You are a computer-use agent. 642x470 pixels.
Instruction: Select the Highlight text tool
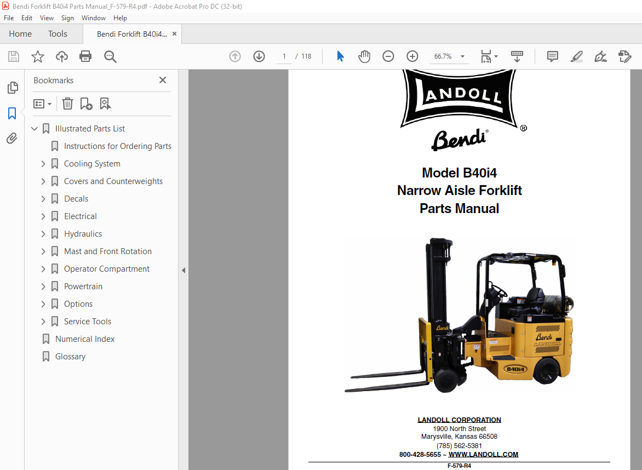tap(577, 56)
